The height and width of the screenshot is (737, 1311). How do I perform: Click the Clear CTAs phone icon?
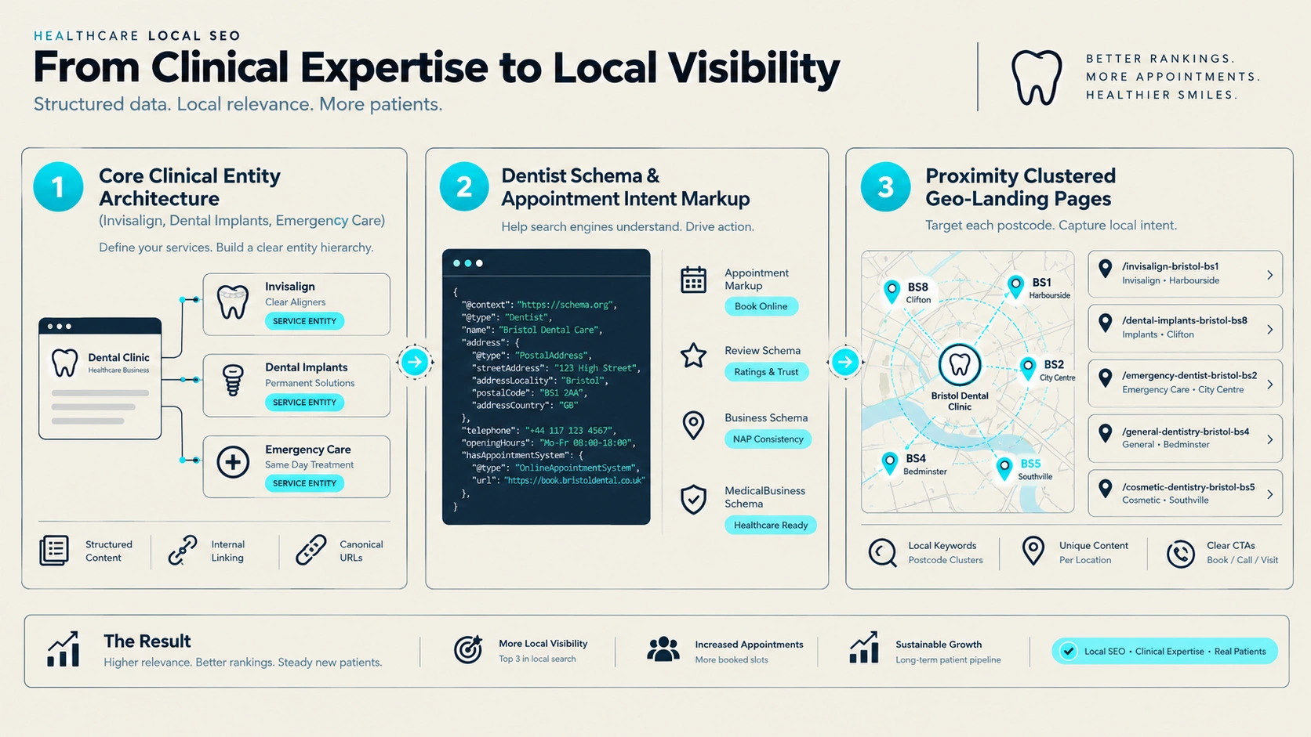point(1180,554)
